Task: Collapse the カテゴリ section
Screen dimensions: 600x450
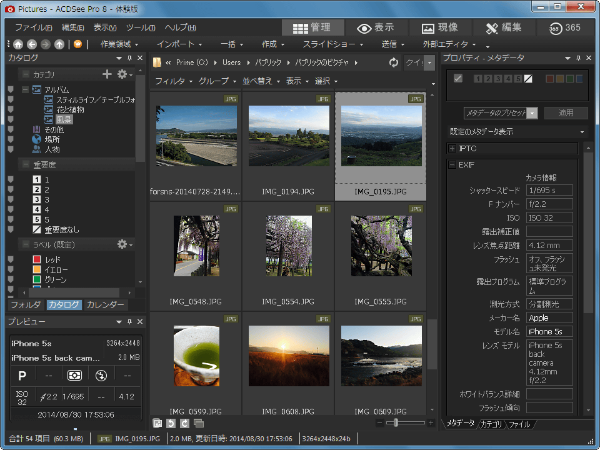Action: pos(26,74)
